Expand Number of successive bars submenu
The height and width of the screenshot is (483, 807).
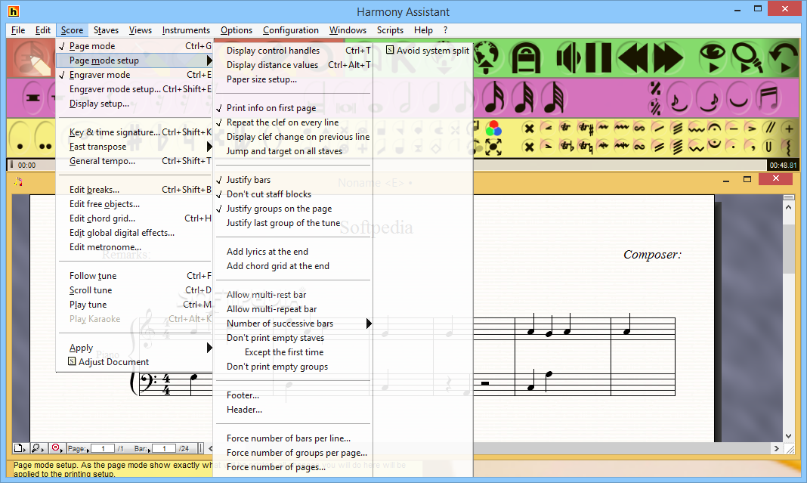(369, 324)
